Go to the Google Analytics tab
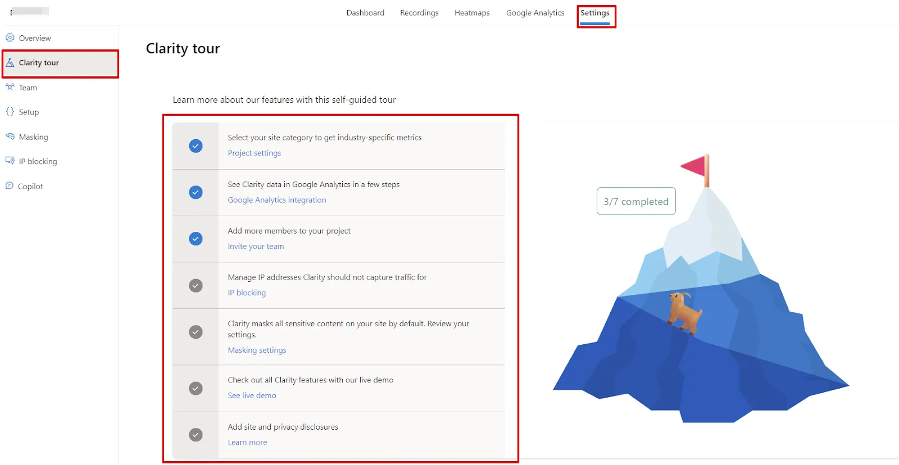The image size is (899, 465). click(535, 13)
